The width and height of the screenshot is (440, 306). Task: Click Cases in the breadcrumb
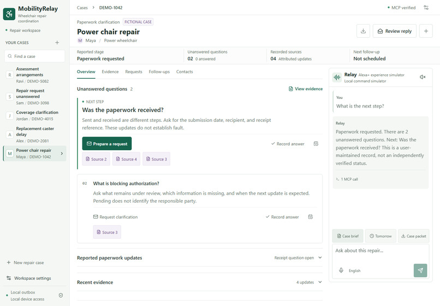coord(82,8)
